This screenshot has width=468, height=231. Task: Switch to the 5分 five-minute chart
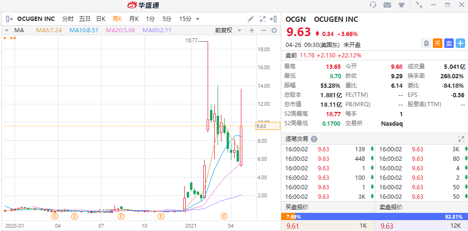167,19
